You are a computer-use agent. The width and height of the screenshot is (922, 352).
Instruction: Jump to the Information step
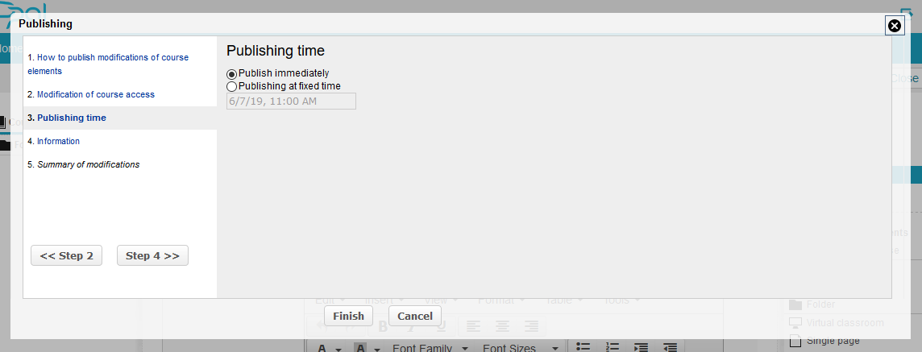point(58,141)
